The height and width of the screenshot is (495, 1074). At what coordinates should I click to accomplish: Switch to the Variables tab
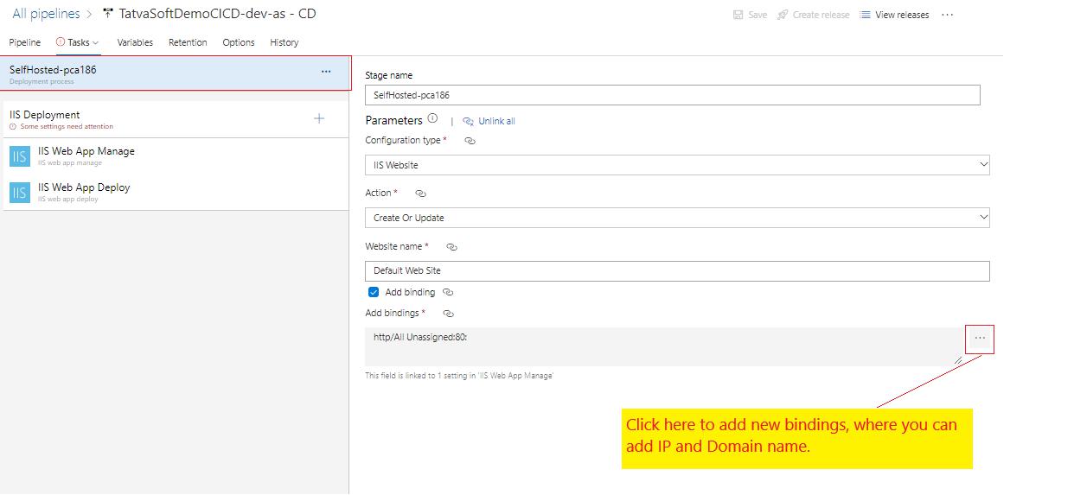click(x=135, y=42)
